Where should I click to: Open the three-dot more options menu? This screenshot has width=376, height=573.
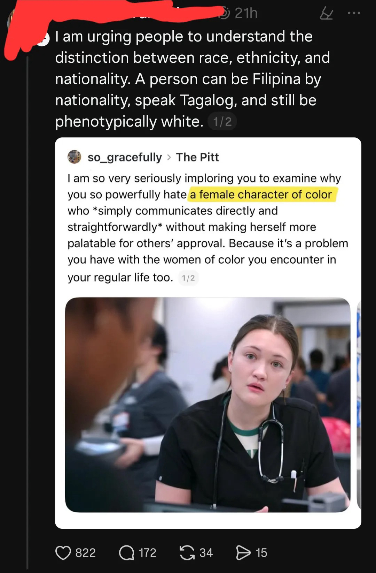pyautogui.click(x=354, y=13)
